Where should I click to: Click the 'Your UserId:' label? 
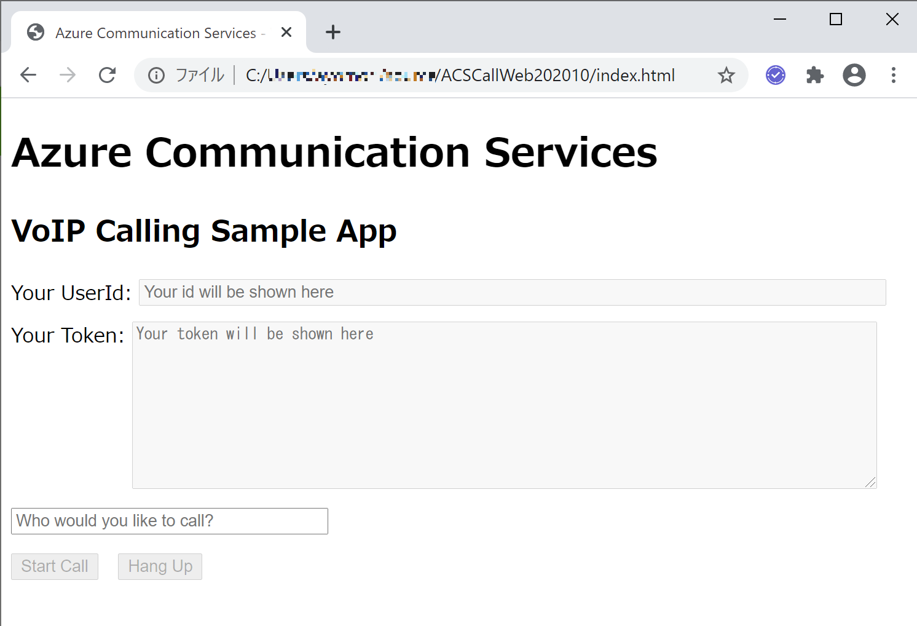(71, 293)
